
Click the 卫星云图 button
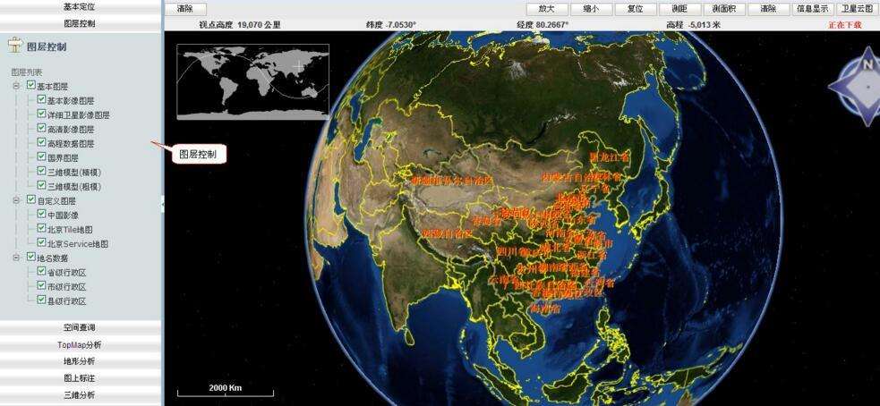857,9
